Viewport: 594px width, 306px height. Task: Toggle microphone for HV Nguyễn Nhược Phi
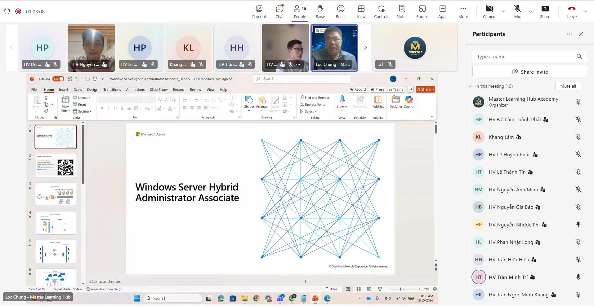tap(578, 225)
